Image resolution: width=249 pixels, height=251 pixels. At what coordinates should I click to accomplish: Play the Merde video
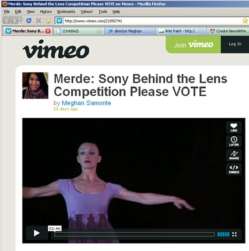pyautogui.click(x=37, y=233)
